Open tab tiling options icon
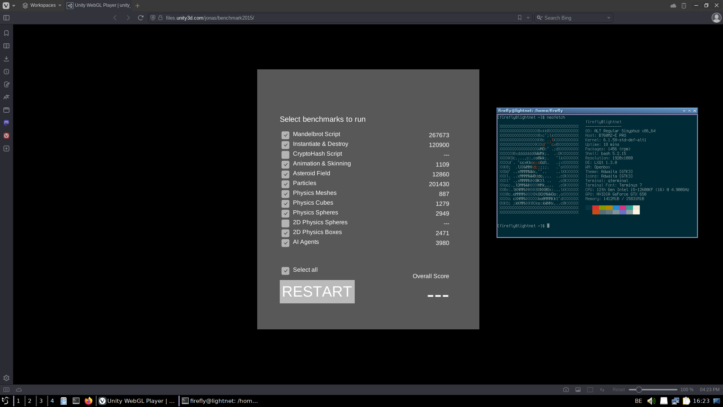 (x=590, y=390)
